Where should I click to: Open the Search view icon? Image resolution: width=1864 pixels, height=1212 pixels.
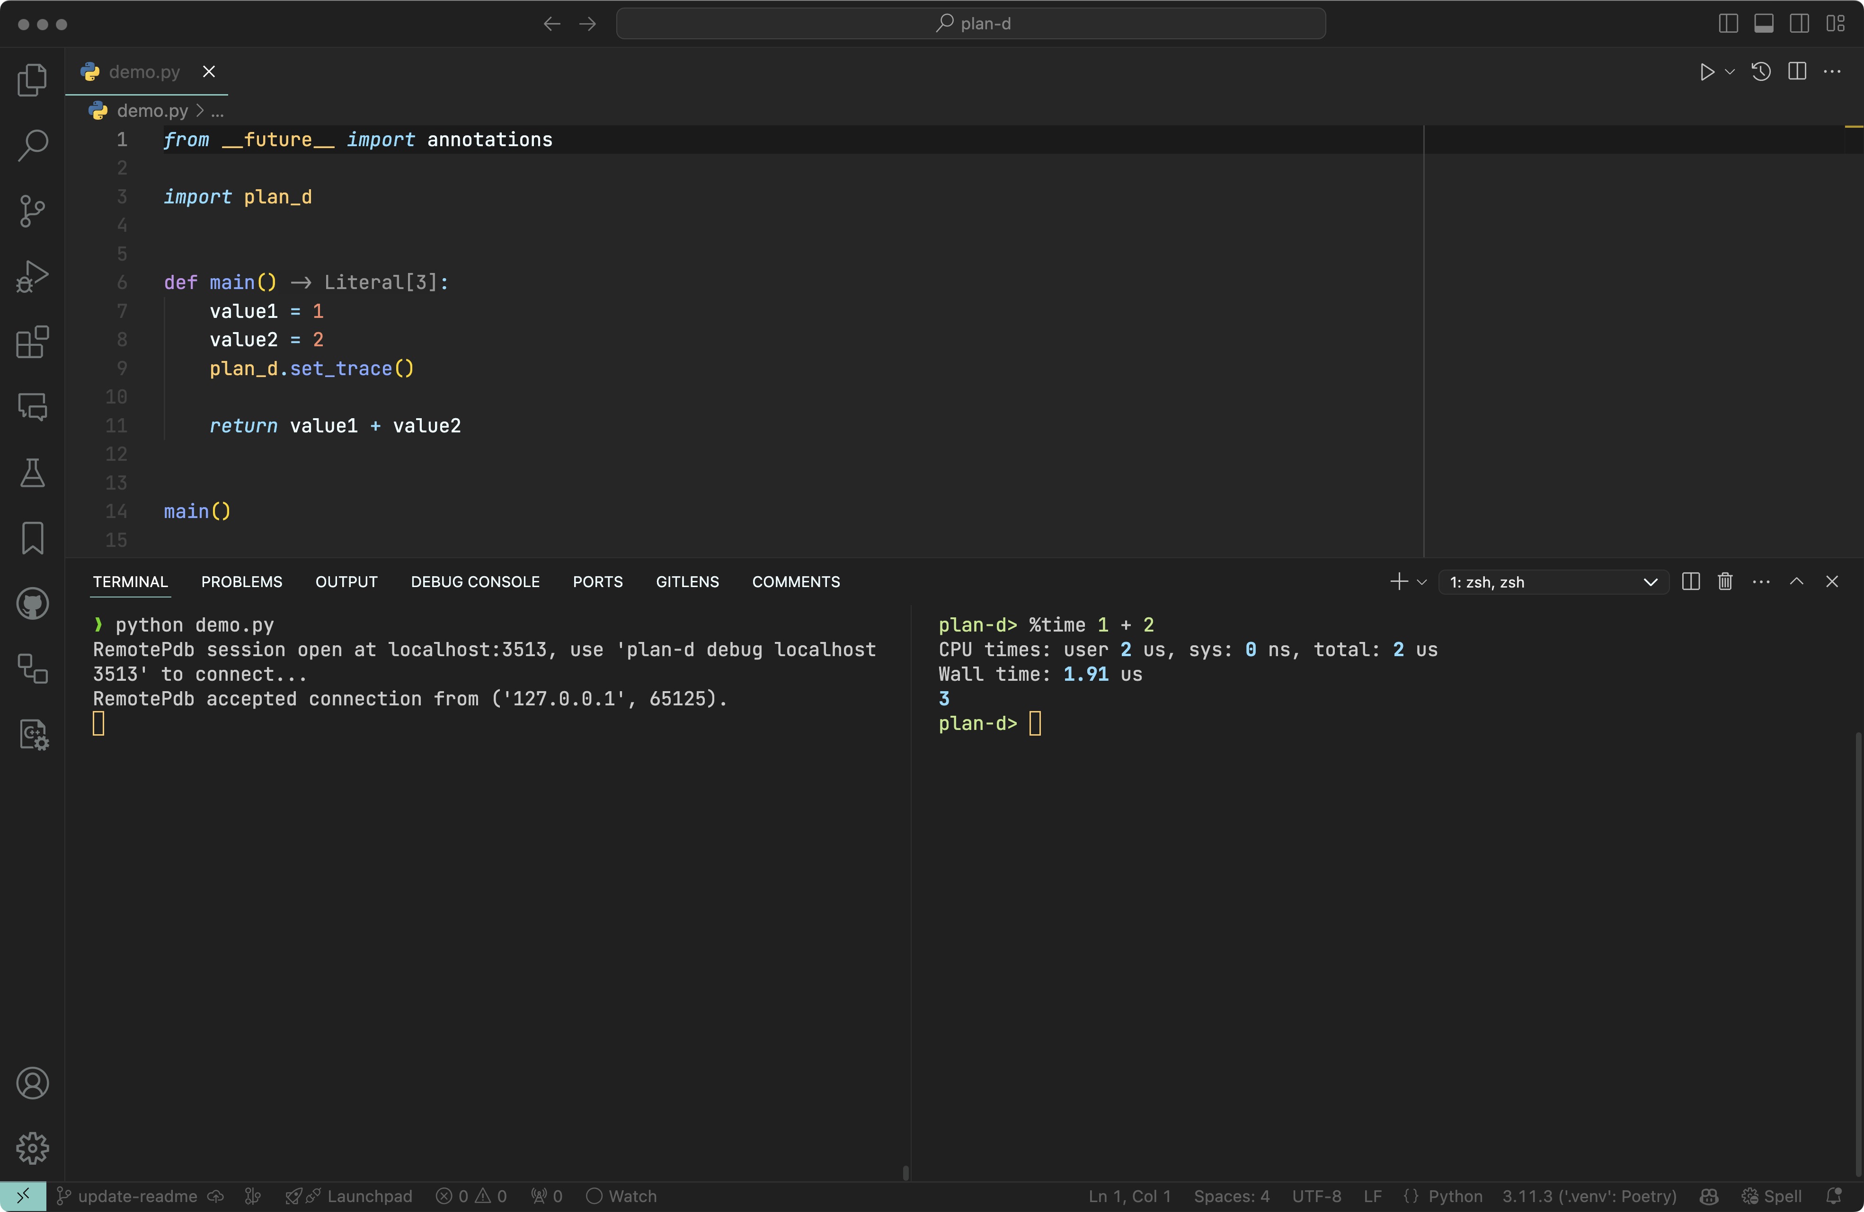click(32, 145)
